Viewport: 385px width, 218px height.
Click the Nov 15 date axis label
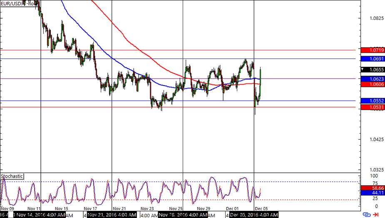point(61,209)
